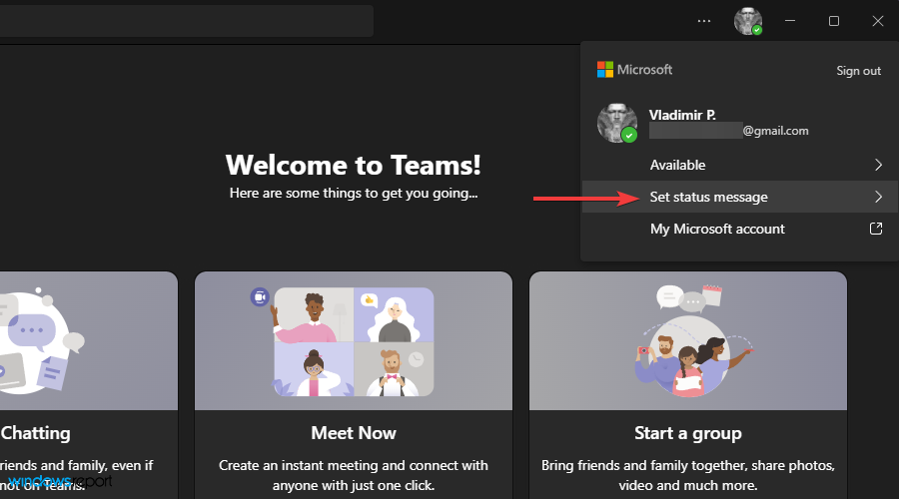The image size is (899, 499).
Task: Click the Meet Now video grid illustration
Action: click(354, 342)
